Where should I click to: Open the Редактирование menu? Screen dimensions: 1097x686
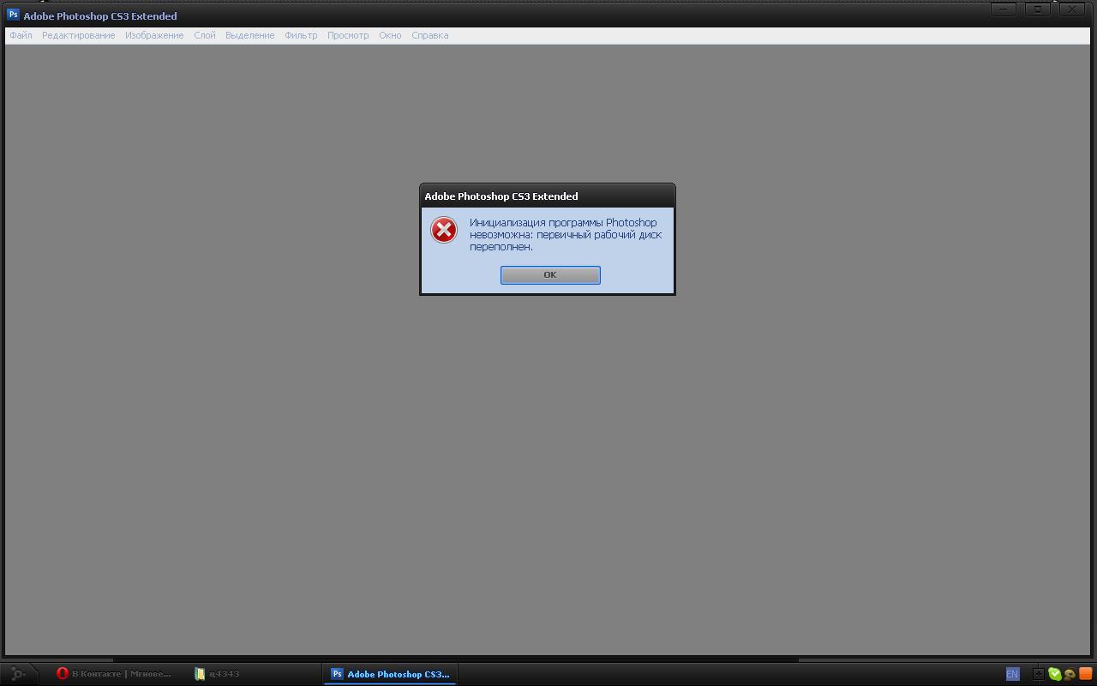pos(78,35)
